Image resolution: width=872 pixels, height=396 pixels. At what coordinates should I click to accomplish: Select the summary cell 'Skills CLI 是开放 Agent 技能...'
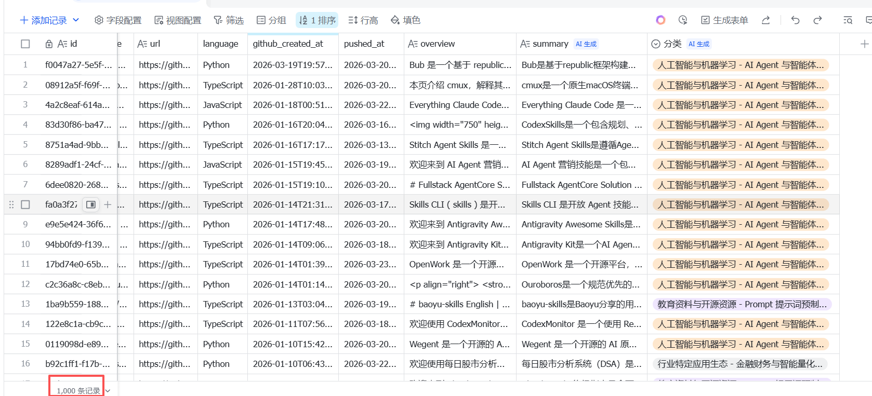(582, 204)
